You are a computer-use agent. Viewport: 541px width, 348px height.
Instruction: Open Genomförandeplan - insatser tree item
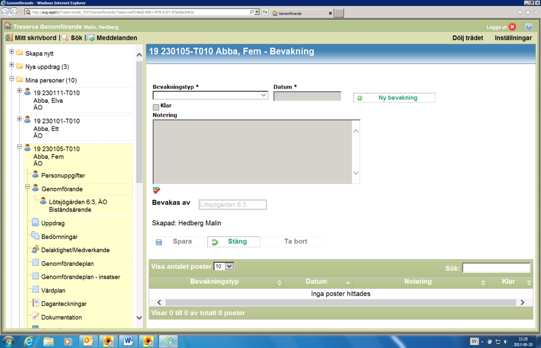pos(80,277)
